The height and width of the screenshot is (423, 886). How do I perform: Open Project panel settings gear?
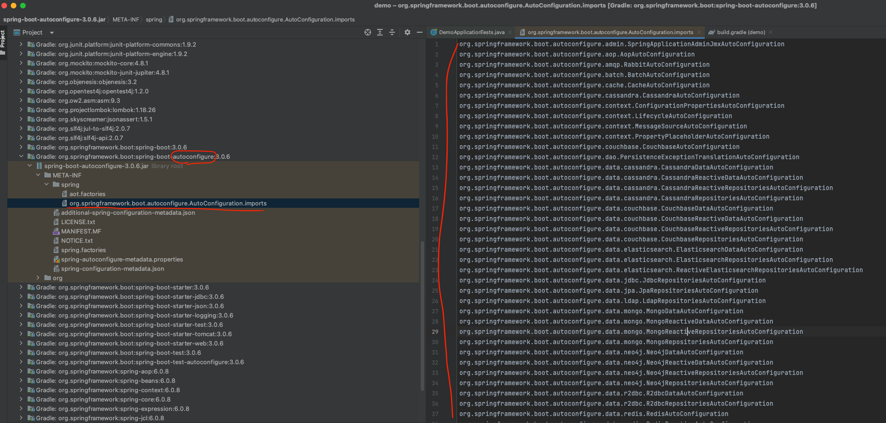click(407, 32)
